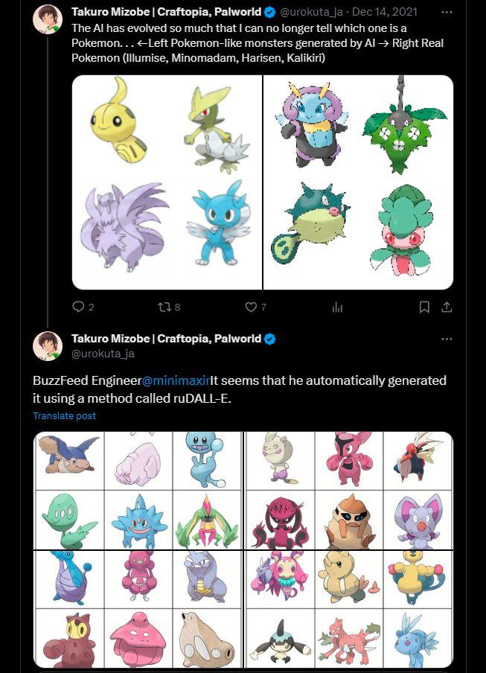Screen dimensions: 486x673
Task: Open the second tweet's profile avatar
Action: pyautogui.click(x=48, y=346)
